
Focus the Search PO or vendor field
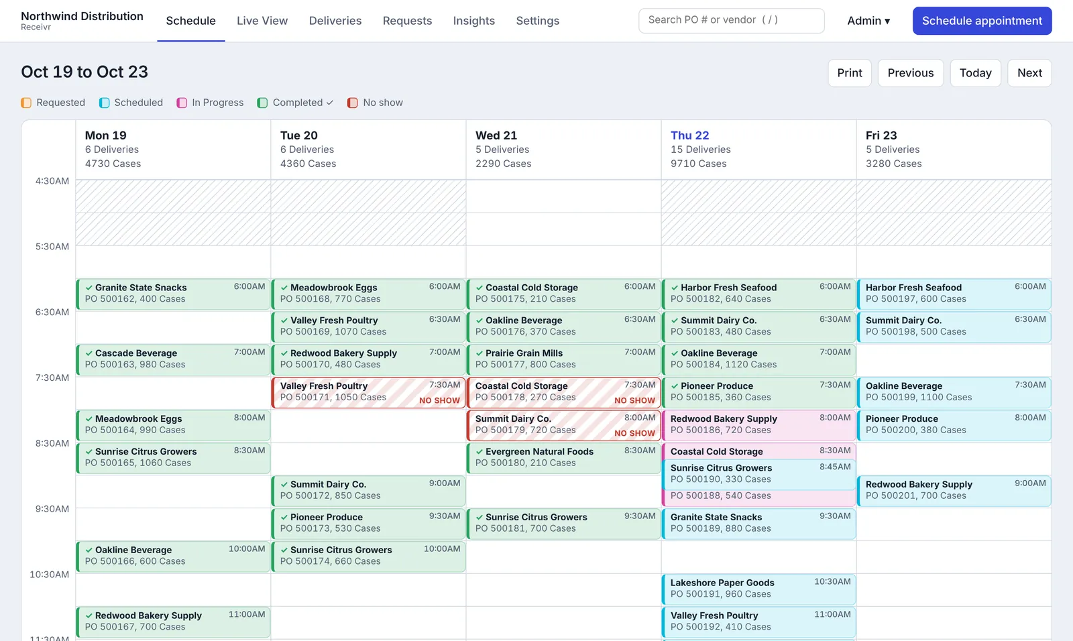point(732,21)
